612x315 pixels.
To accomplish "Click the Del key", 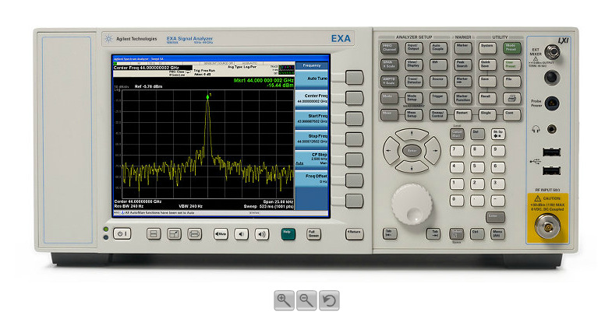I will coord(477,135).
